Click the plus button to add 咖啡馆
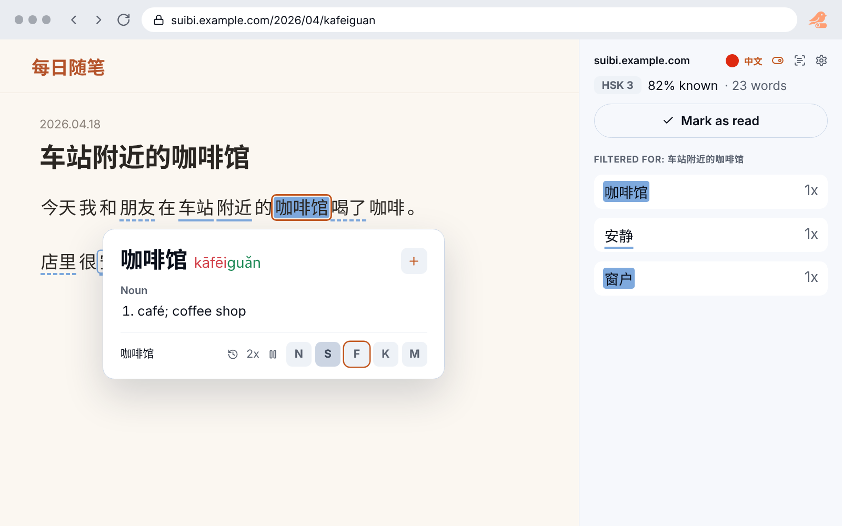Screen dimensions: 842x526 coord(414,261)
